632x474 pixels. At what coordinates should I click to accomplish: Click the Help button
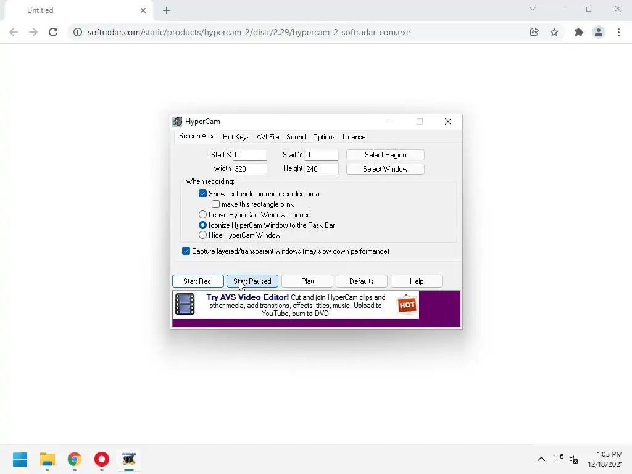point(417,281)
